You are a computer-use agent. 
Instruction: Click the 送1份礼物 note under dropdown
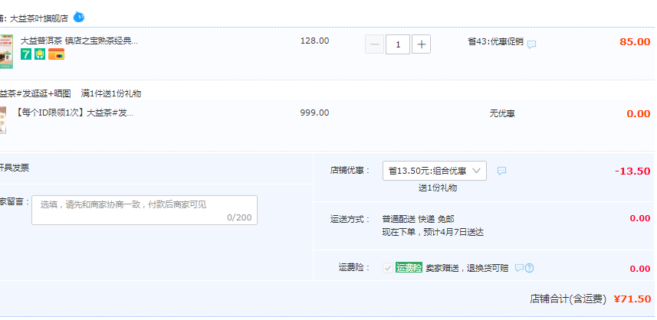tap(438, 188)
